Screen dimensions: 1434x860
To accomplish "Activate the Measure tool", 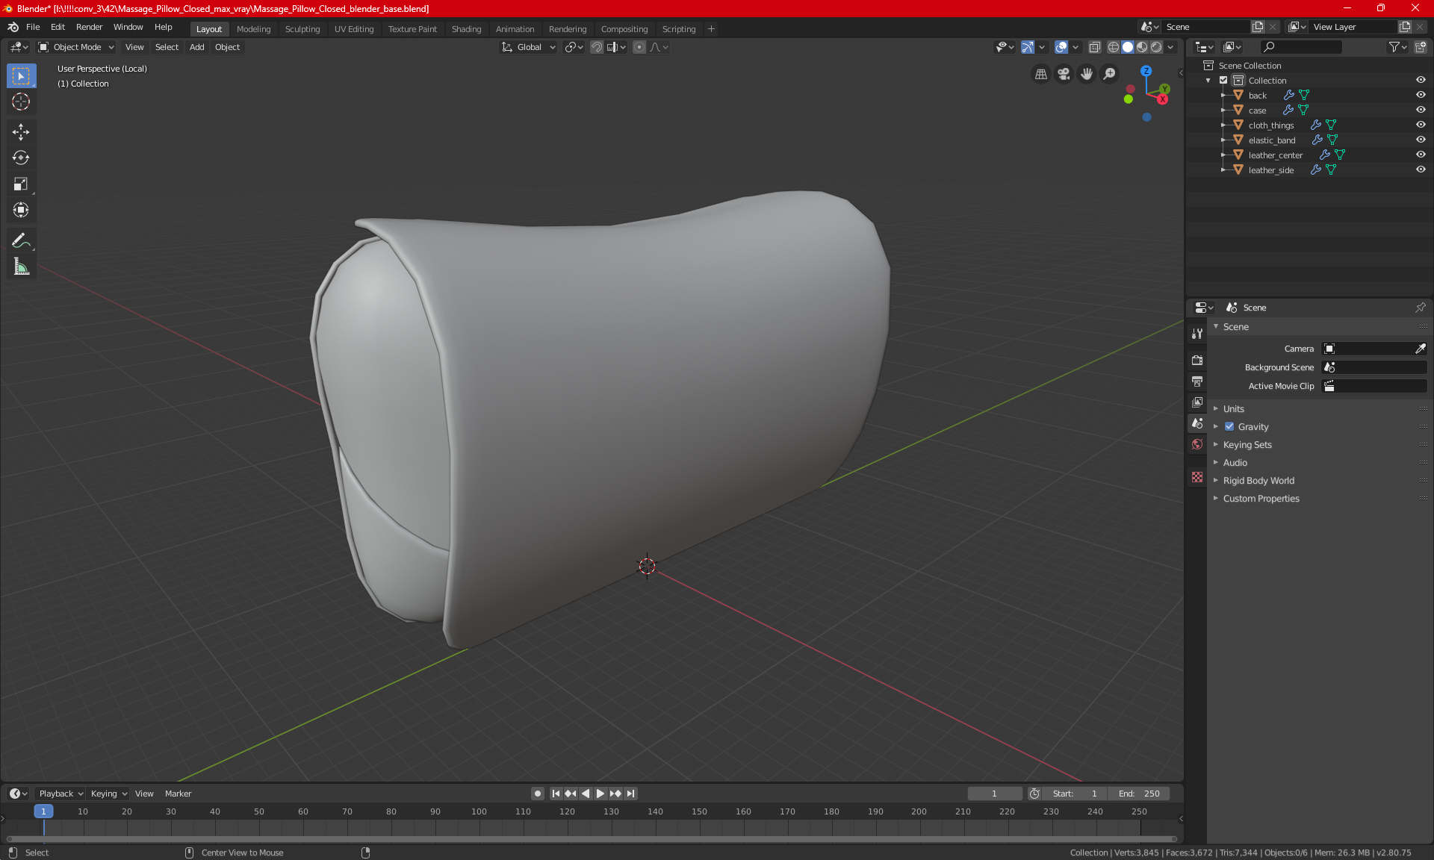I will tap(21, 267).
